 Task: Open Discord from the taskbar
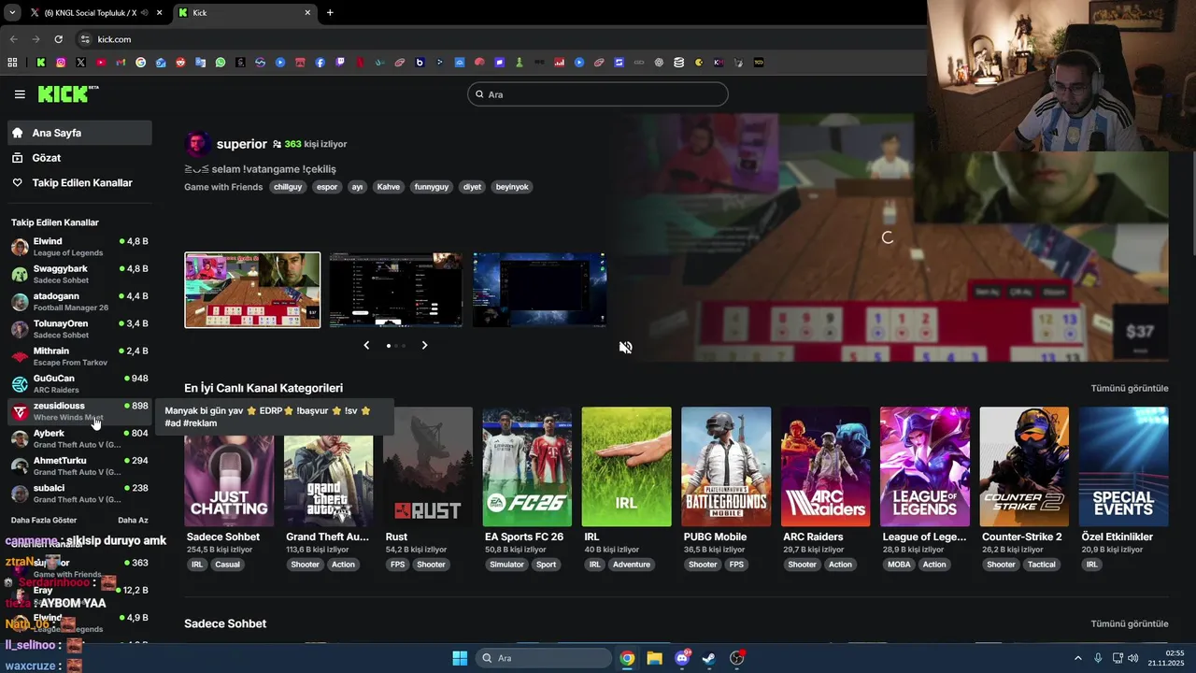point(682,658)
